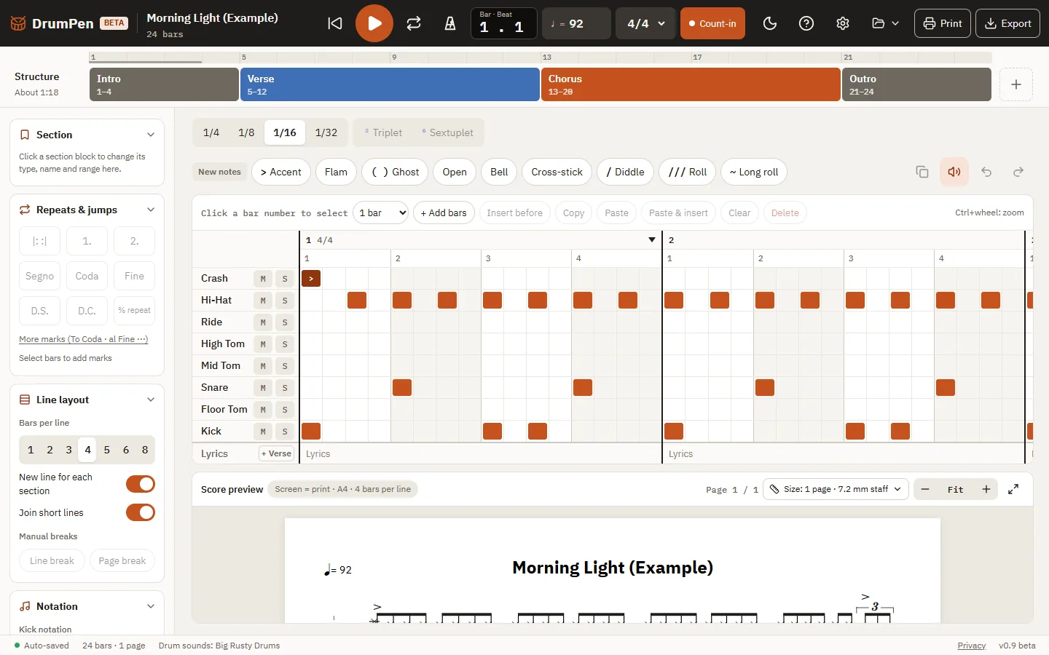Screen dimensions: 1049x655
Task: Redo the last edit
Action: pyautogui.click(x=1018, y=172)
